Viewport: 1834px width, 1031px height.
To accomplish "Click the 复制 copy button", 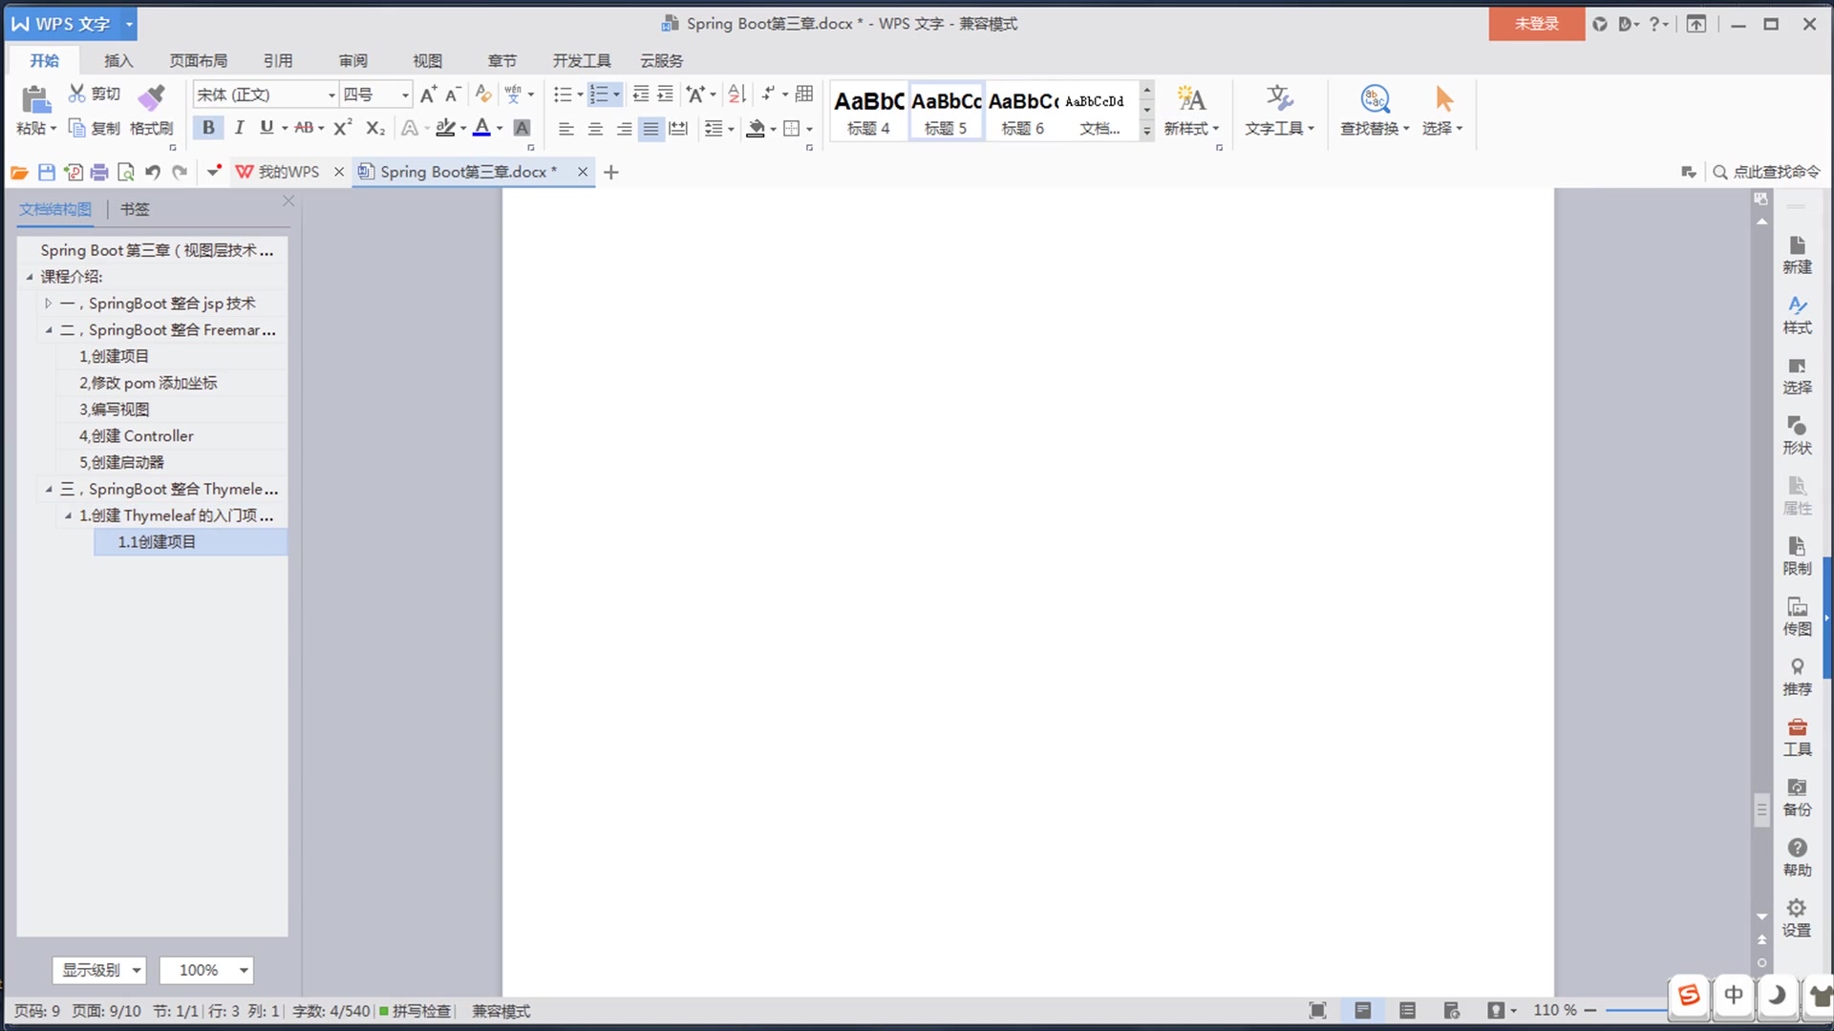I will tap(94, 129).
